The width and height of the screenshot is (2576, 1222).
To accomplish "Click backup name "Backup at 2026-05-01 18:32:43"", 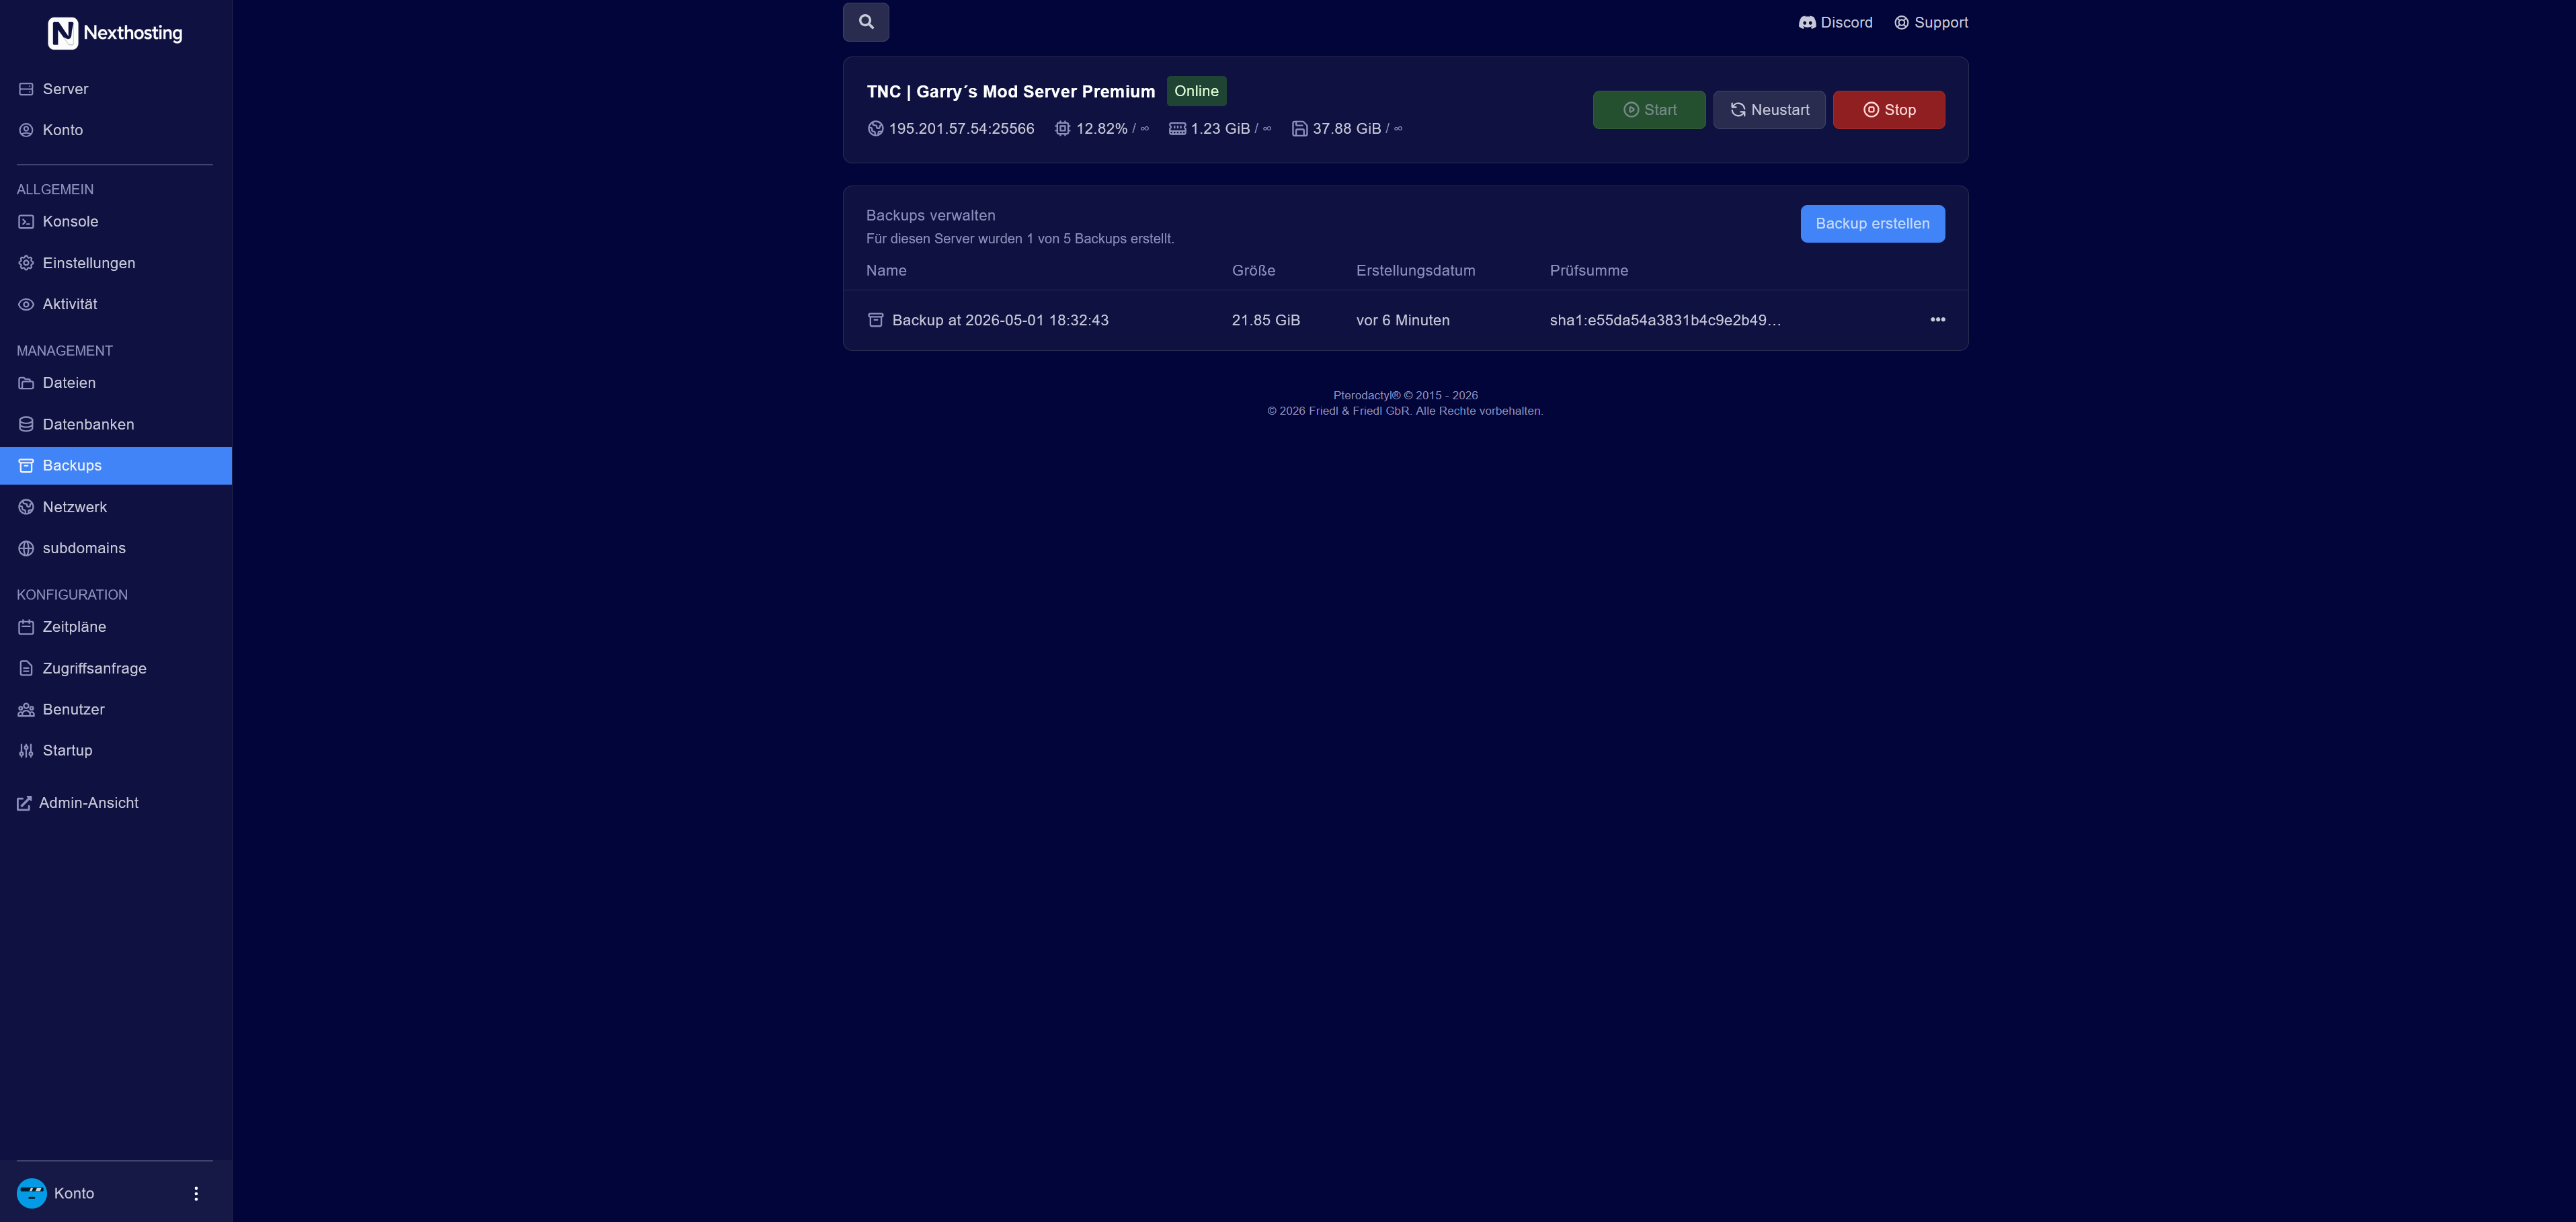I will (x=1000, y=320).
